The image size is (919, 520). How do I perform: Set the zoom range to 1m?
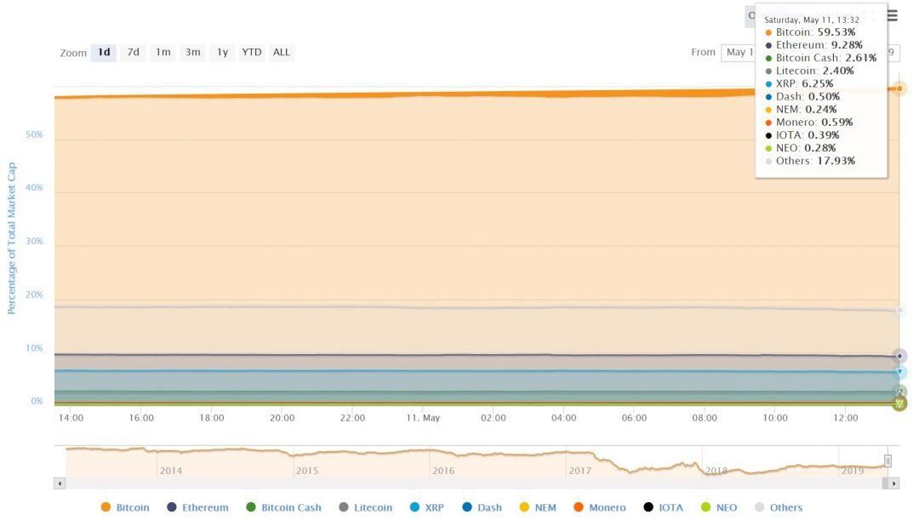[x=163, y=52]
